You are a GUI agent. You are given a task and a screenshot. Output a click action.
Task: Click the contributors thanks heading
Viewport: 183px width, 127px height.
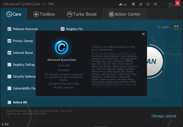[x=113, y=48]
